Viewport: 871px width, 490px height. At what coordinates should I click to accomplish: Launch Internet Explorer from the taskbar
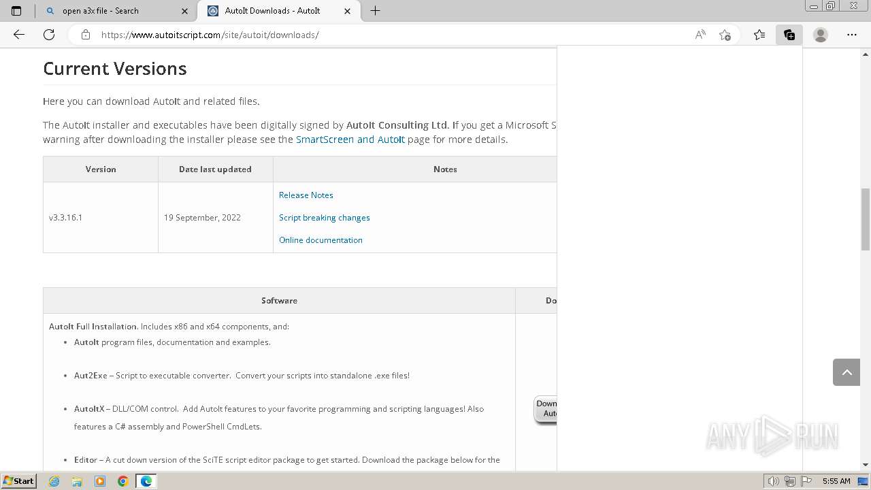point(54,481)
